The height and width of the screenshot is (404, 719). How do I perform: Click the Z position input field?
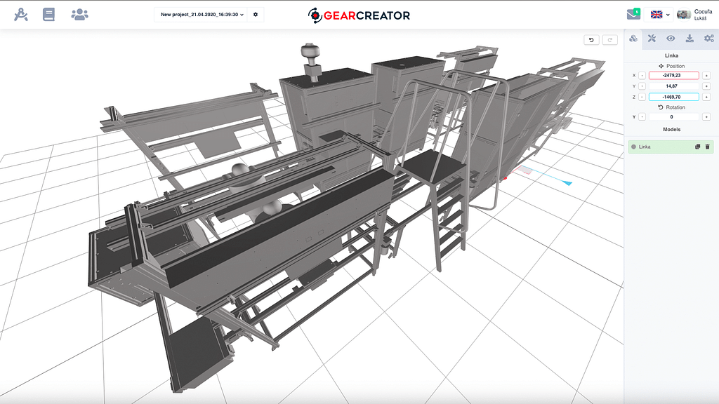673,97
